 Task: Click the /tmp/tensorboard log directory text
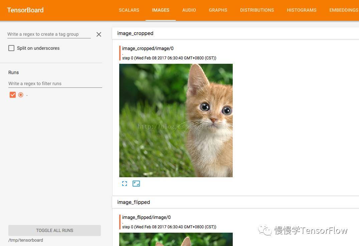(x=26, y=240)
